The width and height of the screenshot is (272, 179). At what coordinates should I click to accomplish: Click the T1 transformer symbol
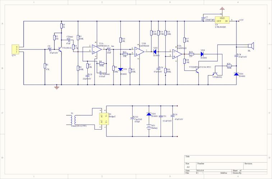73,120
